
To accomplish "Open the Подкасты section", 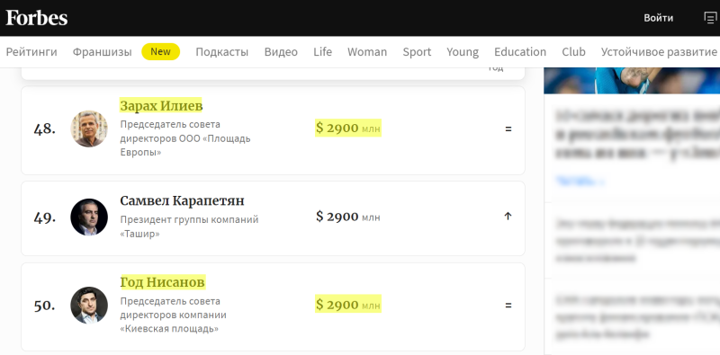I will pos(222,52).
